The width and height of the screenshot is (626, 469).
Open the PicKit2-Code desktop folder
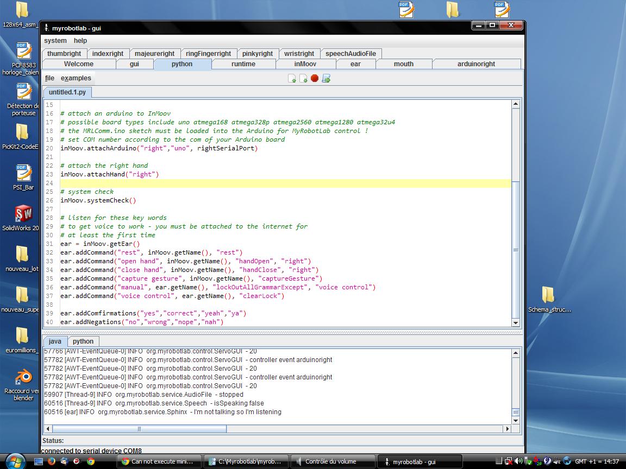[x=22, y=137]
